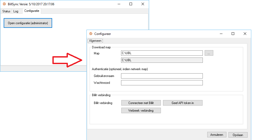This screenshot has width=256, height=140.
Task: Focus the Gebruikersnaam input field
Action: tap(162, 76)
